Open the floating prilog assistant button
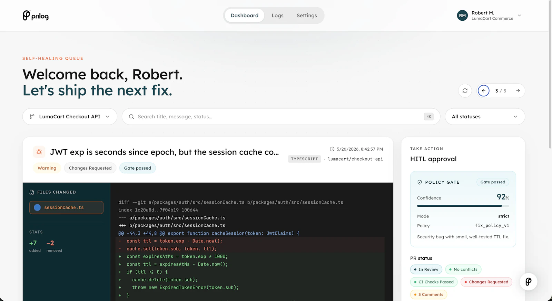The image size is (552, 301). tap(528, 282)
